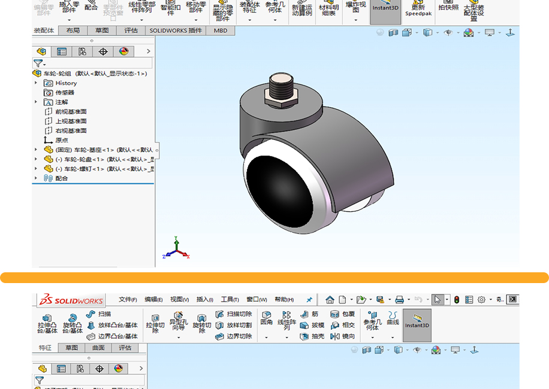The height and width of the screenshot is (389, 549).
Task: Open the 工具(T) menu
Action: click(230, 299)
